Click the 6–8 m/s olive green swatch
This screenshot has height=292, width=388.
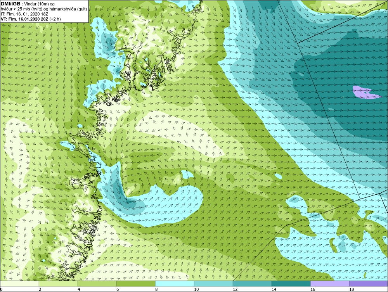136,283
